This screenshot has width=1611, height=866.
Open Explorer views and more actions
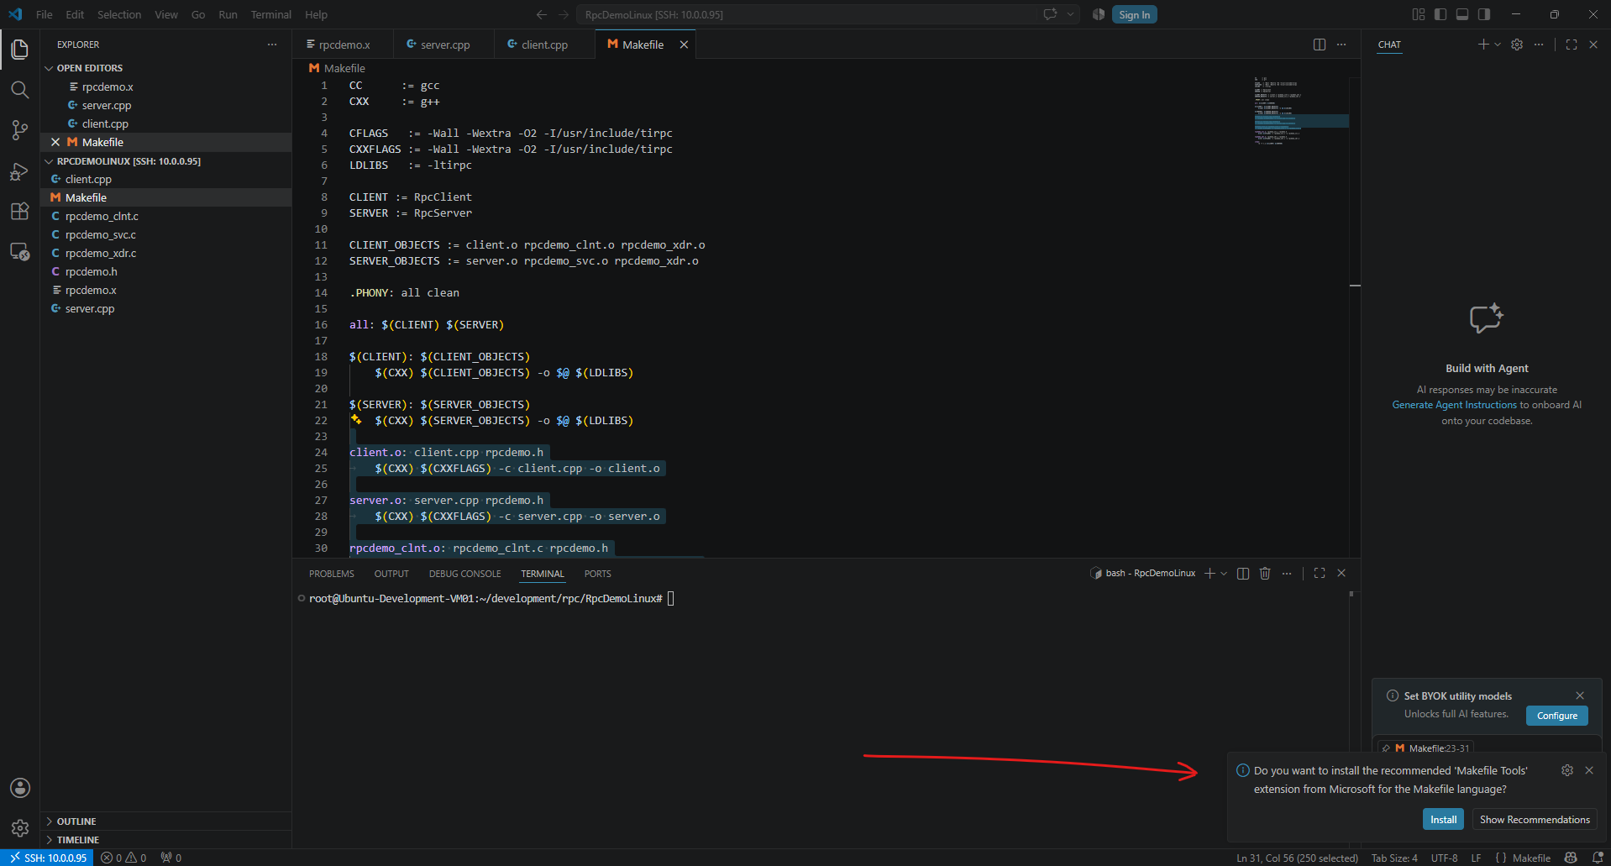(272, 45)
